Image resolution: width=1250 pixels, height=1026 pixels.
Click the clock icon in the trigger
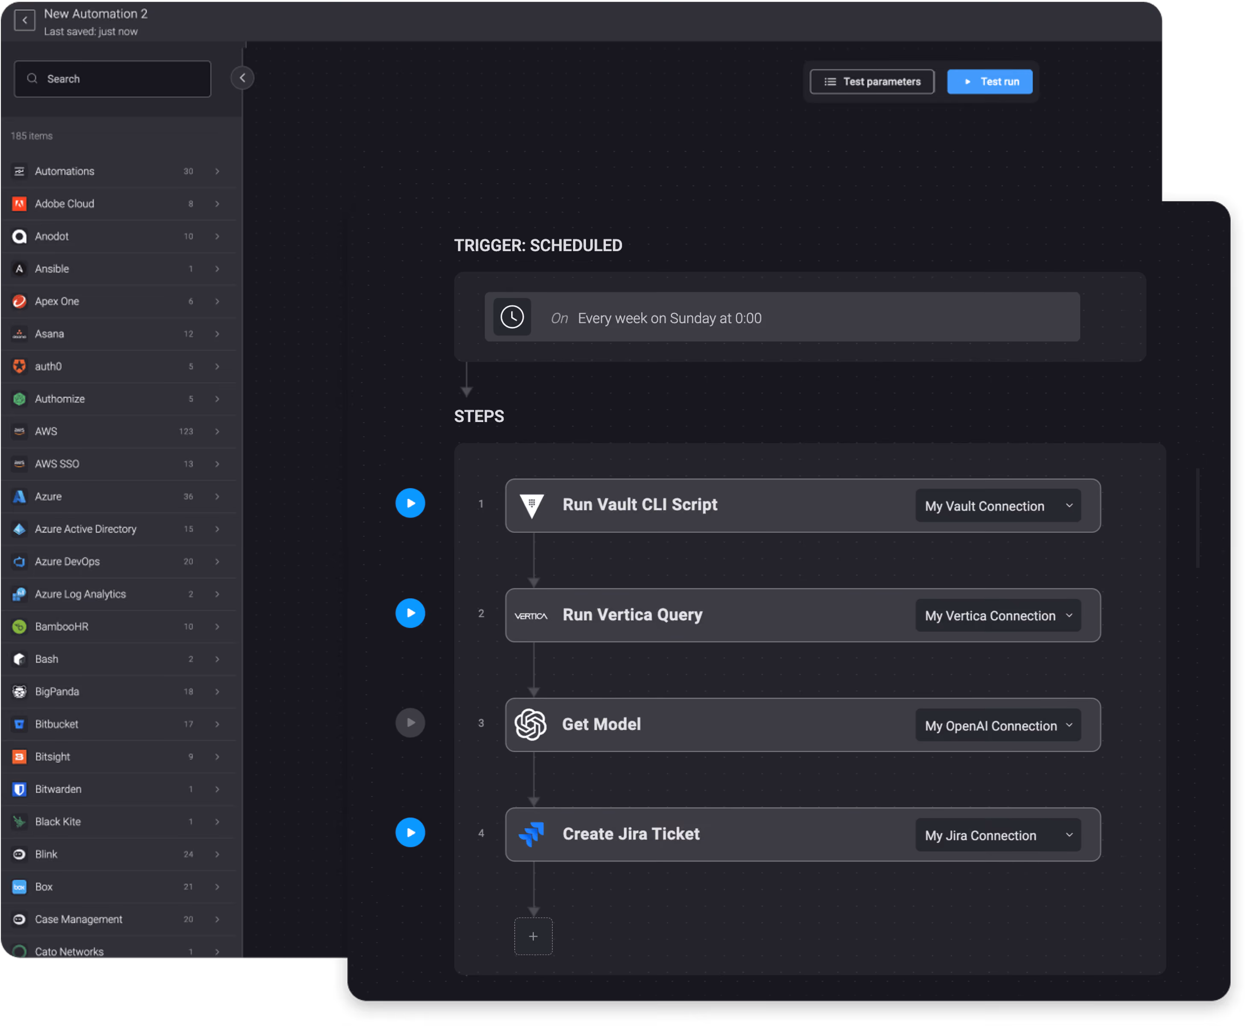click(x=512, y=318)
